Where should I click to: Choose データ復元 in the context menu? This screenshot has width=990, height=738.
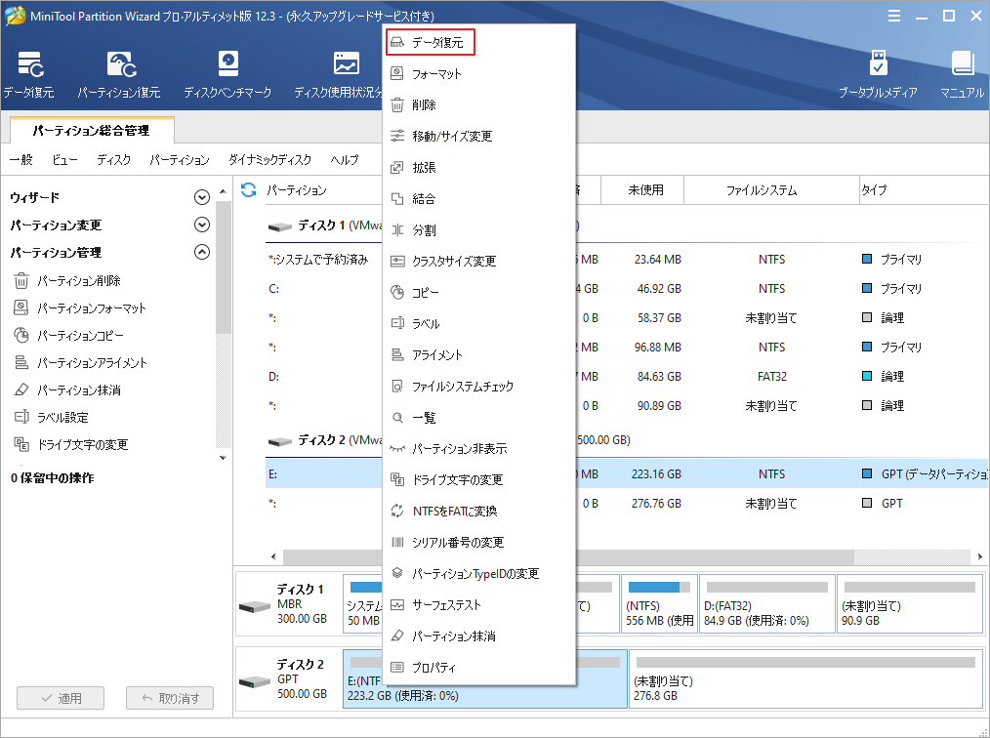point(430,42)
